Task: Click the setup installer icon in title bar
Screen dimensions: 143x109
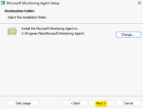Action: [x=3, y=3]
